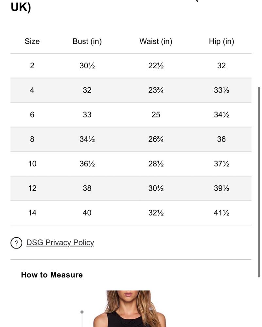This screenshot has height=327, width=262.
Task: Click size 4 row label
Action: click(x=32, y=90)
